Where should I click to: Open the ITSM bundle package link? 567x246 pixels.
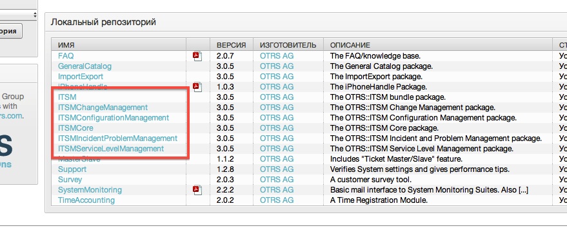pos(67,97)
